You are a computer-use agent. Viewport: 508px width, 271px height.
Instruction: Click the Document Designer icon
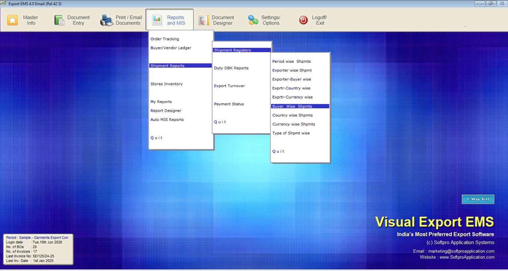coord(204,20)
